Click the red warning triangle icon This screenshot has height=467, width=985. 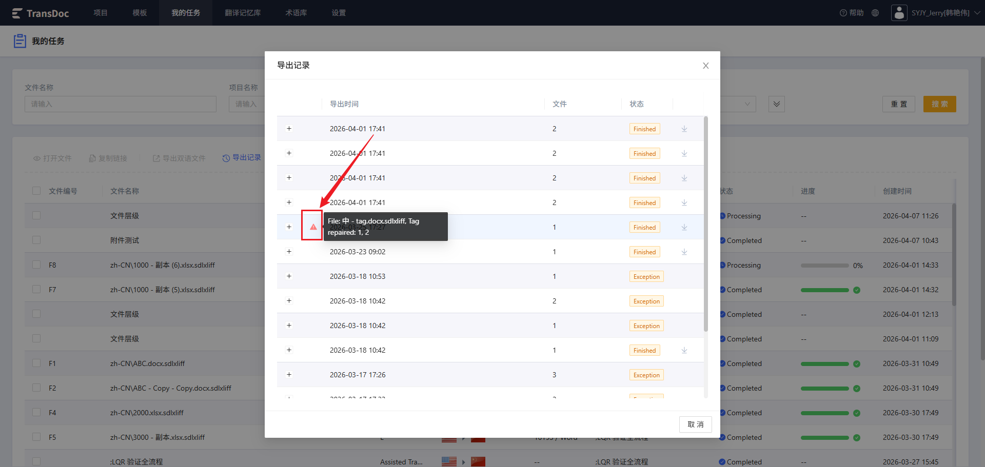[x=313, y=227]
